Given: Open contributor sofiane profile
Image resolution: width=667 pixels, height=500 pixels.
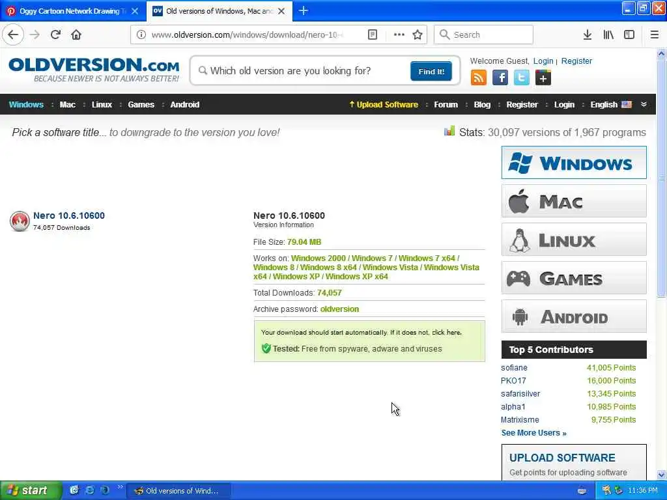Looking at the screenshot, I should 514,368.
